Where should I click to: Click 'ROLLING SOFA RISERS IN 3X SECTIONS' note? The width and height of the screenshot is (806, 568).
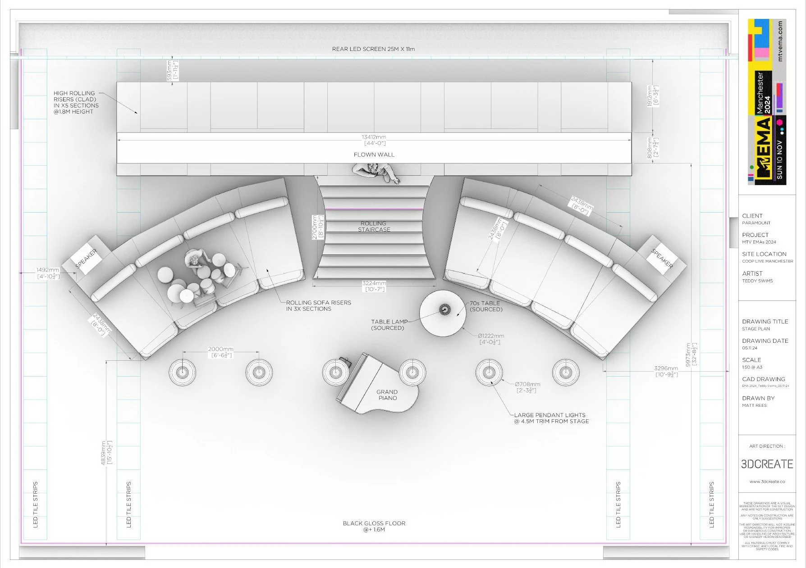[x=318, y=305]
